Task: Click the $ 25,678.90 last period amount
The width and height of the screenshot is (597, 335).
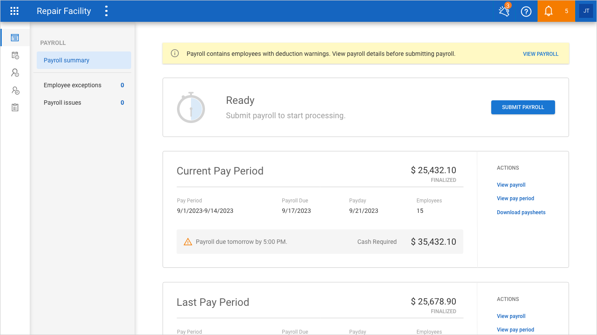Action: click(x=434, y=301)
